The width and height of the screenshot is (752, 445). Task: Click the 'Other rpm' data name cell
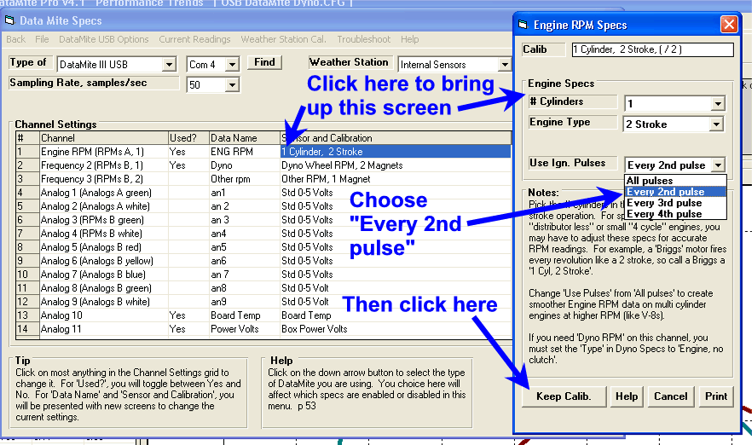245,179
